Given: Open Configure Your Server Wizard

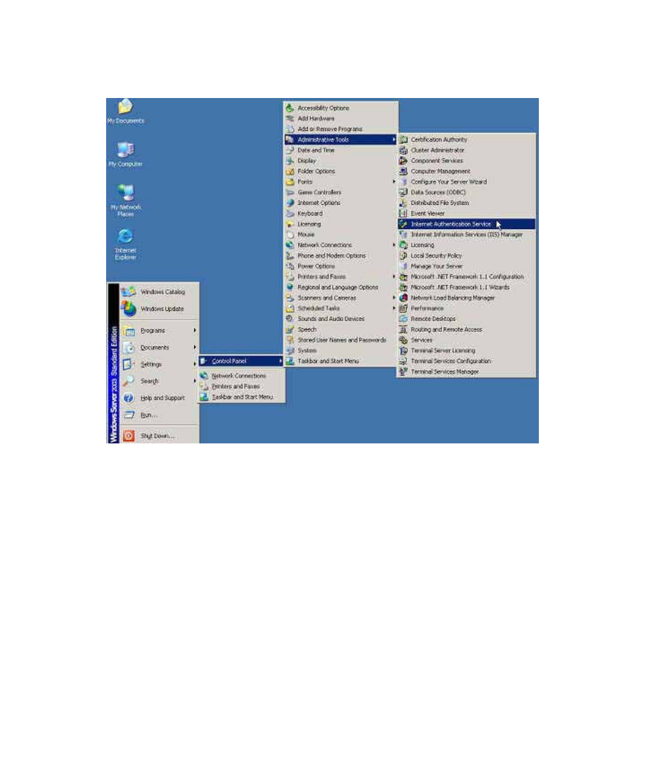Looking at the screenshot, I should pyautogui.click(x=467, y=182).
